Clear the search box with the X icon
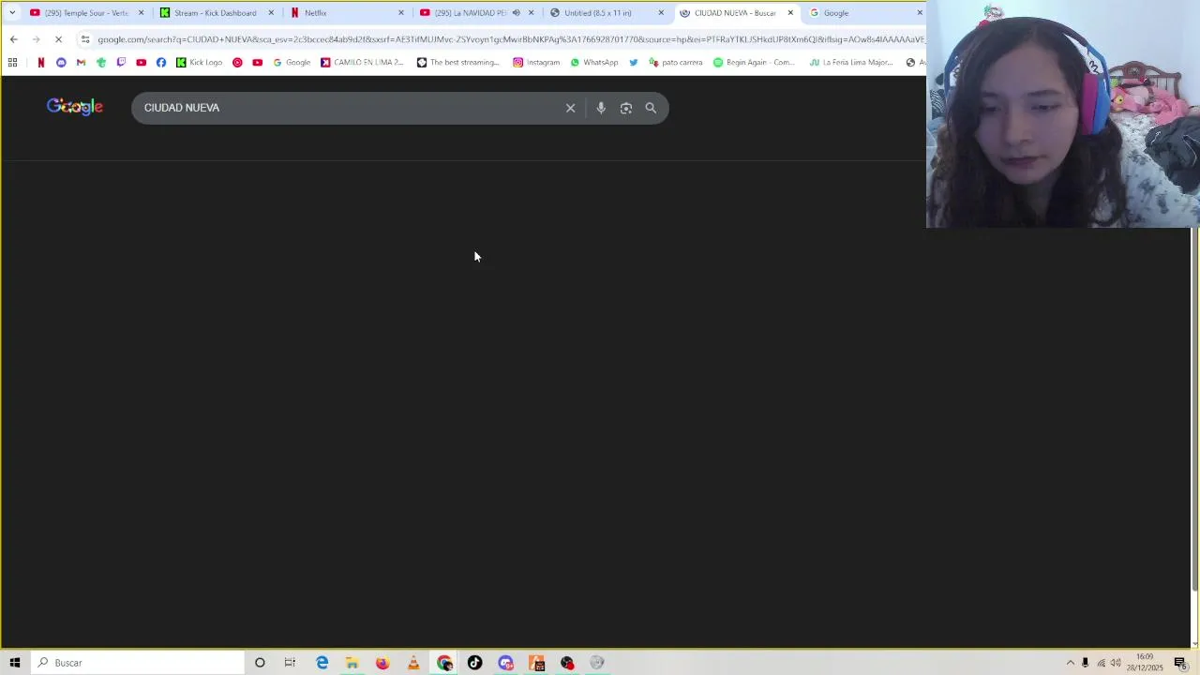This screenshot has height=675, width=1200. click(x=570, y=108)
